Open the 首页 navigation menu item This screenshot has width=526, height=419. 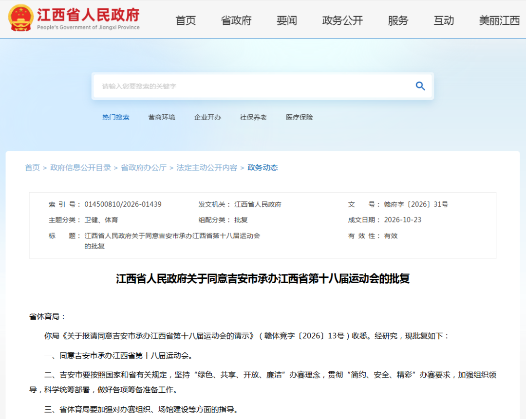click(186, 20)
